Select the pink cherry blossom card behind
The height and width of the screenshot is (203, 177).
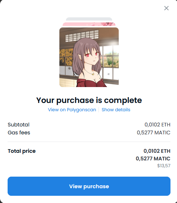point(89,24)
